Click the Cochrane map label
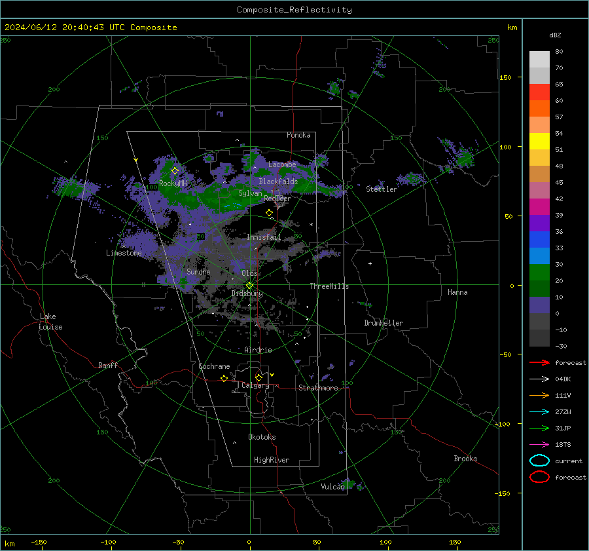 (214, 366)
